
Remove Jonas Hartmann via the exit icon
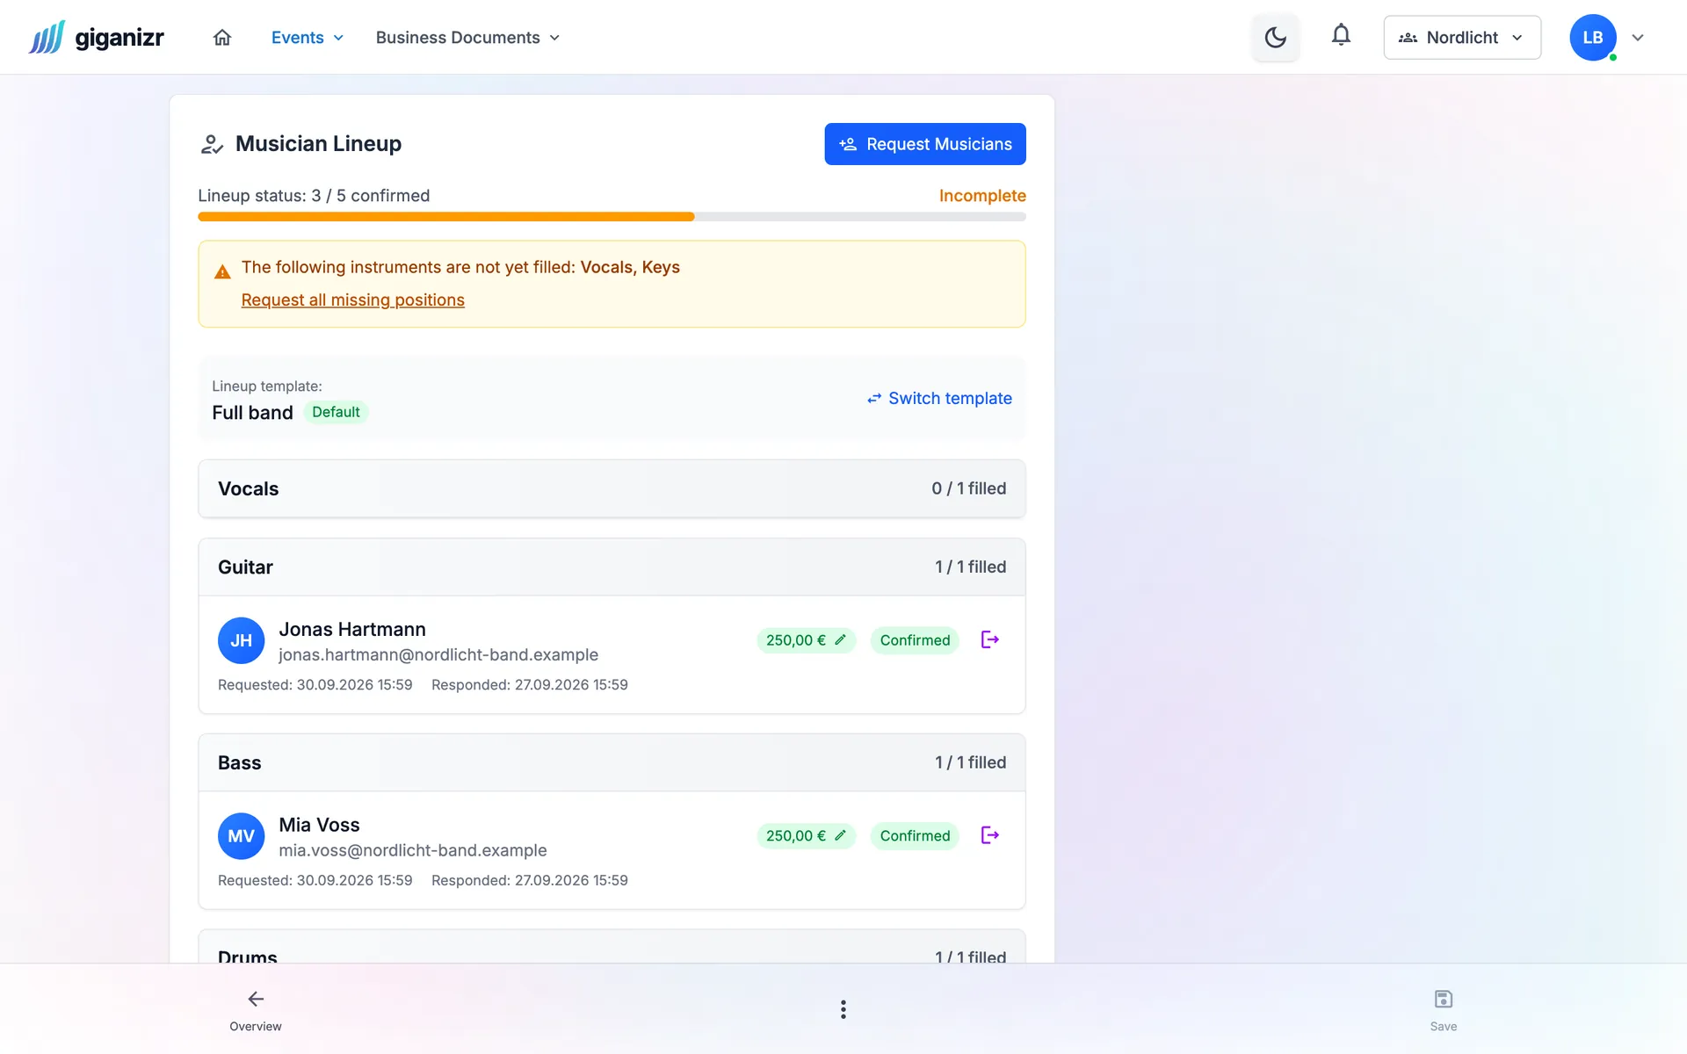(990, 639)
